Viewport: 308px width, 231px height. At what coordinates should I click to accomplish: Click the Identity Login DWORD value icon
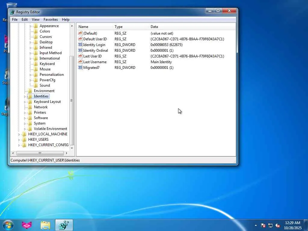80,45
